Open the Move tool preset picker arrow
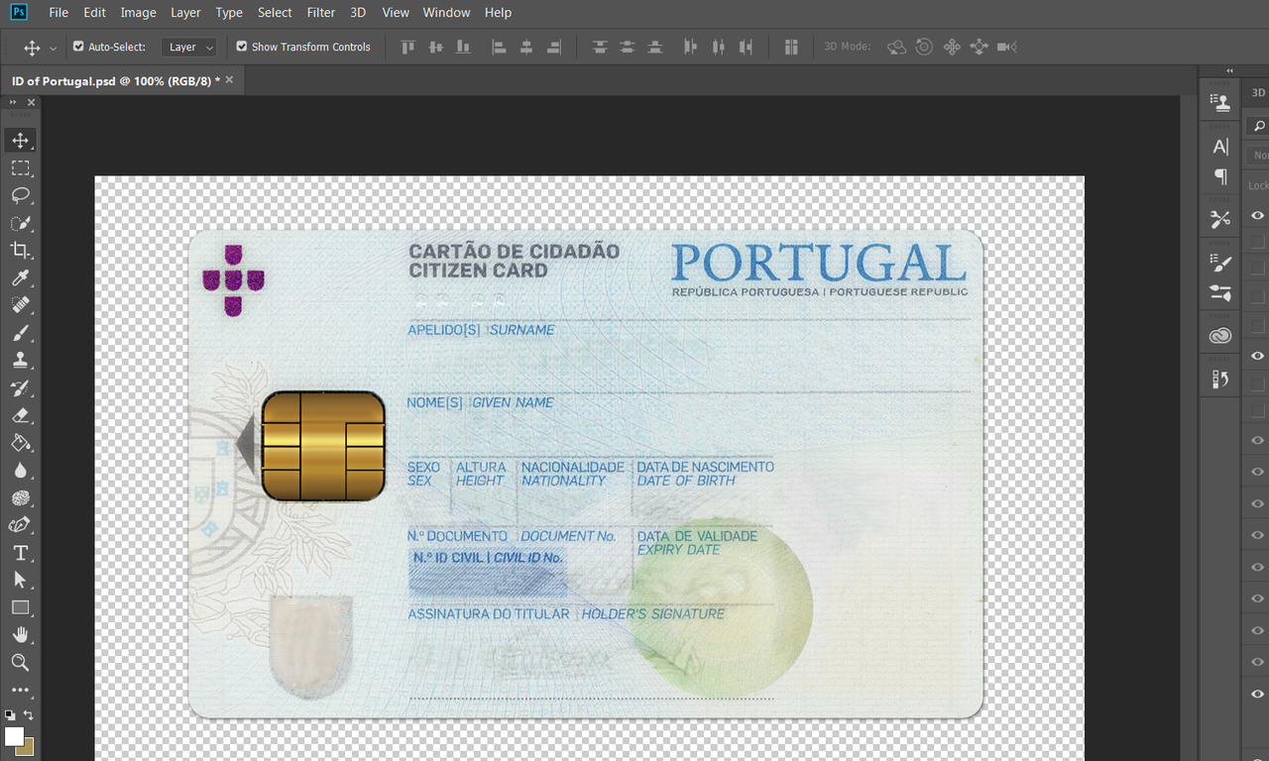This screenshot has height=761, width=1269. (53, 48)
